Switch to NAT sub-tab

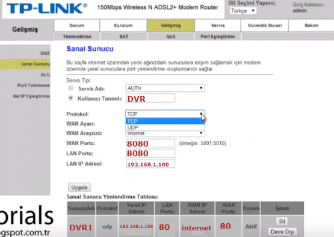[x=123, y=37]
